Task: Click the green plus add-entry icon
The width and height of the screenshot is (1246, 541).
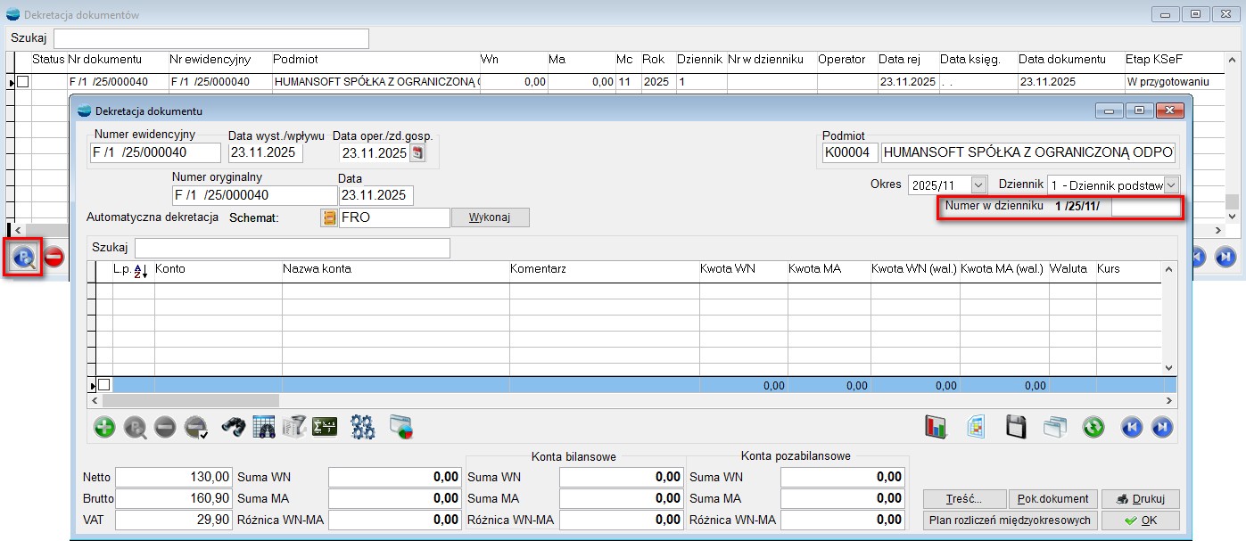Action: (x=104, y=427)
